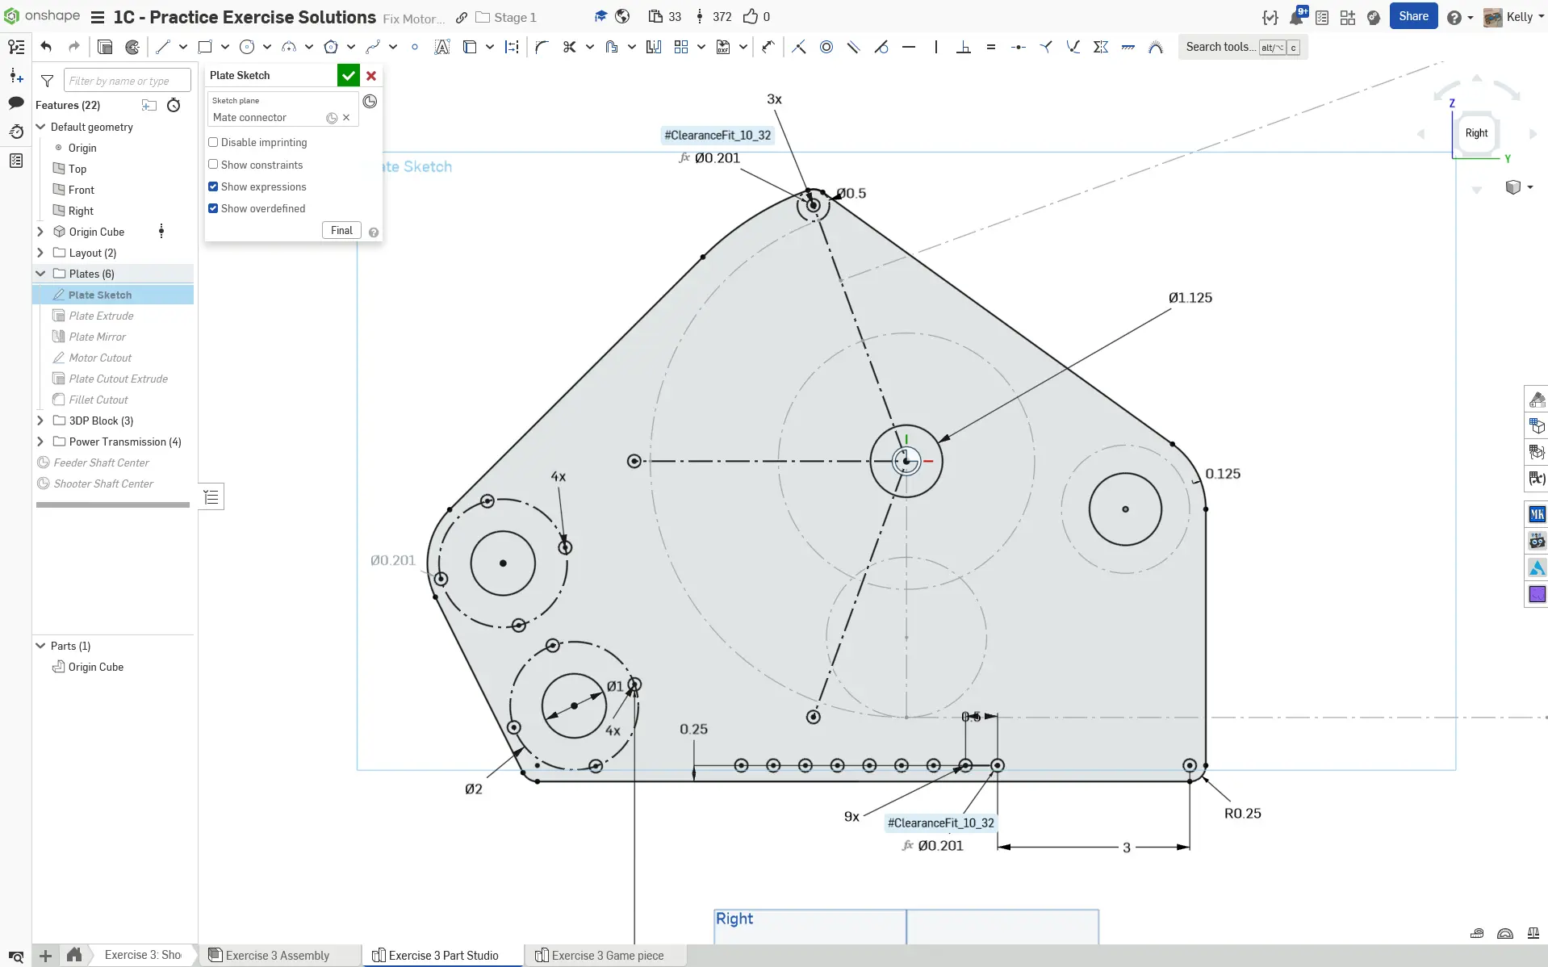Switch to Exercise 3 Assembly tab
Screen dimensions: 1548x967
[277, 956]
